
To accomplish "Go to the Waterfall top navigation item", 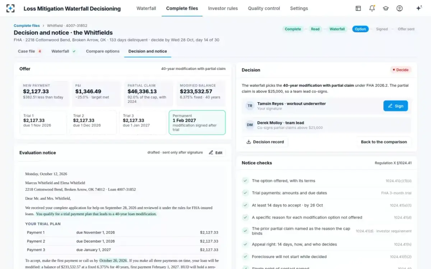I will click(146, 8).
